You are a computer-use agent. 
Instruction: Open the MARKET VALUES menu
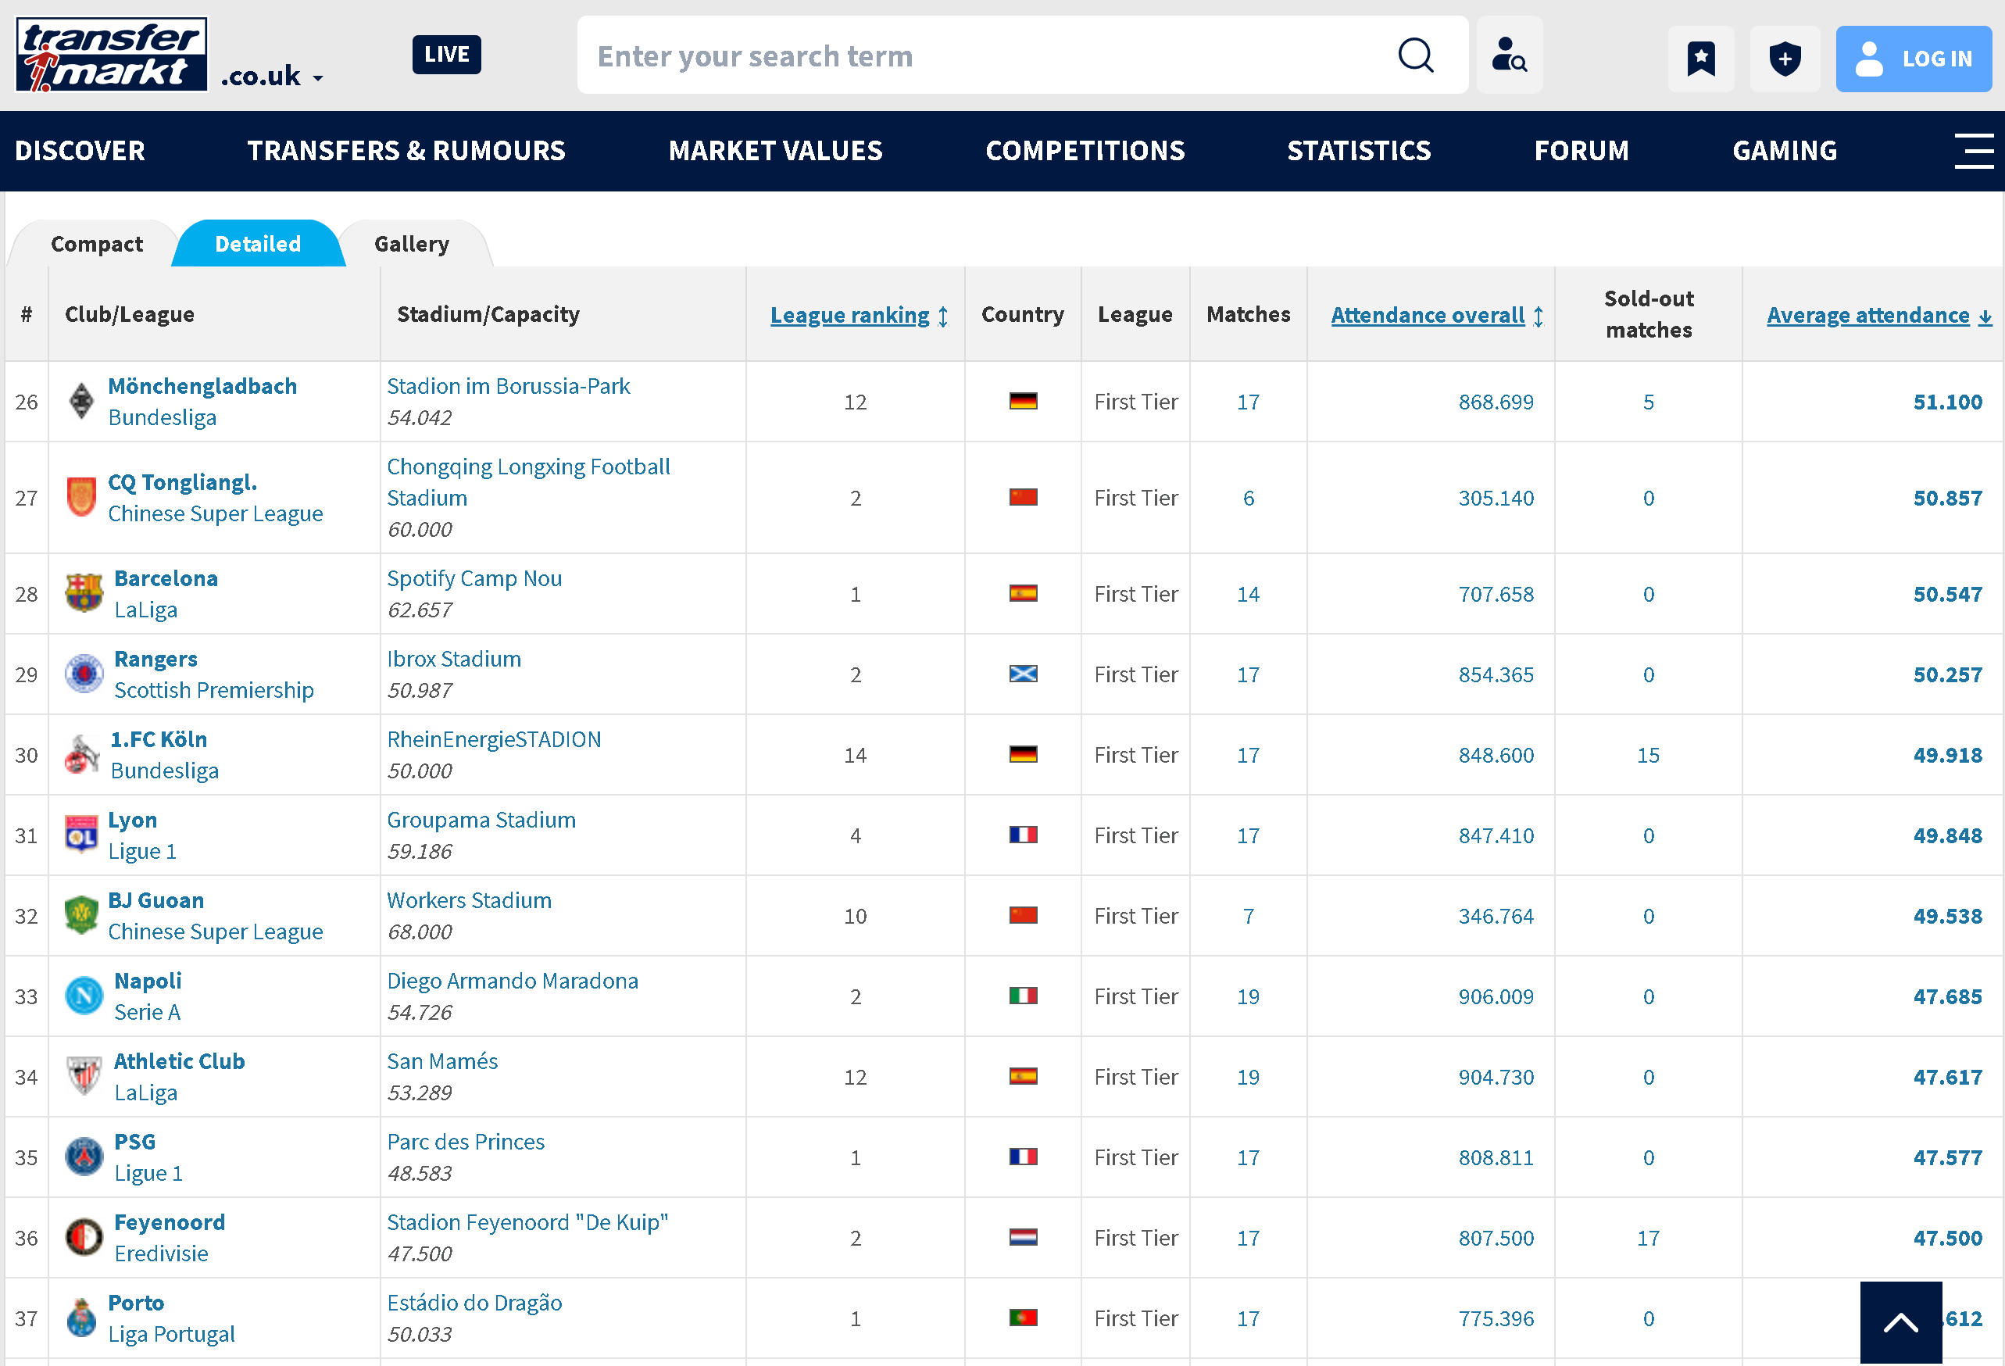coord(775,151)
